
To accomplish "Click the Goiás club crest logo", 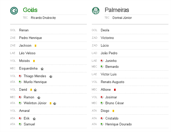I will click(x=14, y=11).
